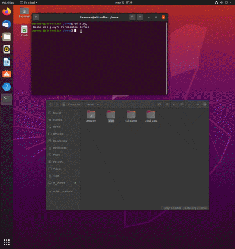Open Music in Files sidebar

[x=63, y=155]
